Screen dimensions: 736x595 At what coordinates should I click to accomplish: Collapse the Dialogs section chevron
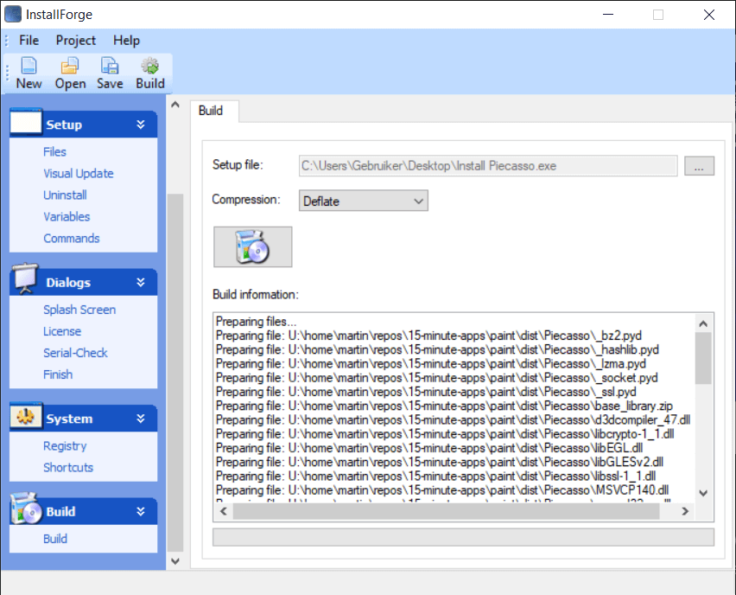pos(140,283)
